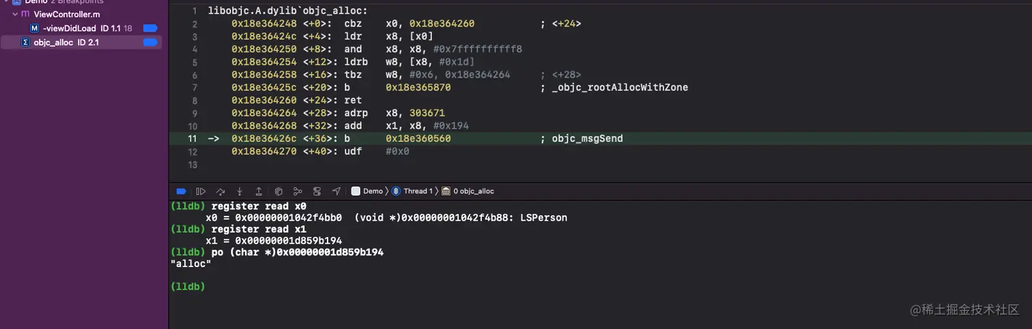Click the sigma icon beside objc_alloc
This screenshot has height=329, width=1032.
pyautogui.click(x=26, y=42)
